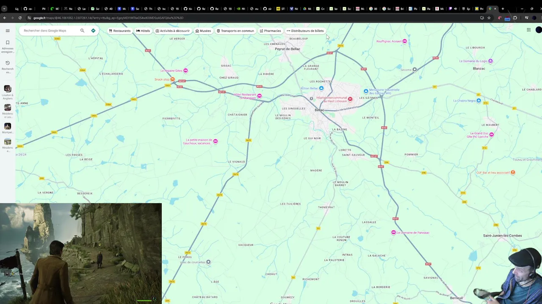
Task: Open a new browser tab
Action: tap(503, 8)
